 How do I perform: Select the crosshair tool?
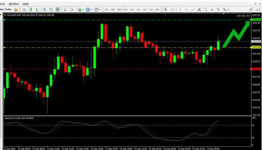point(172,10)
